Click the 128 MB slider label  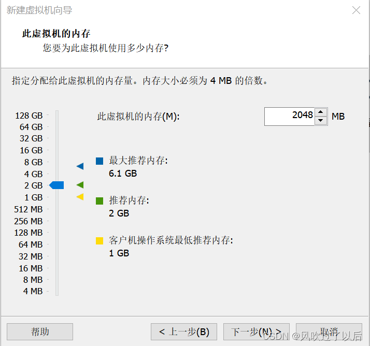(x=29, y=233)
